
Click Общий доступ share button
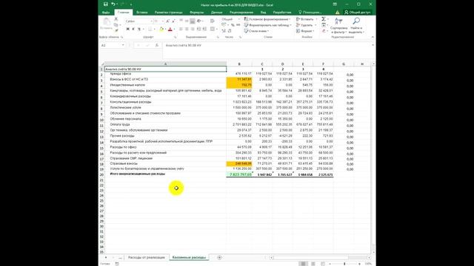(x=358, y=13)
